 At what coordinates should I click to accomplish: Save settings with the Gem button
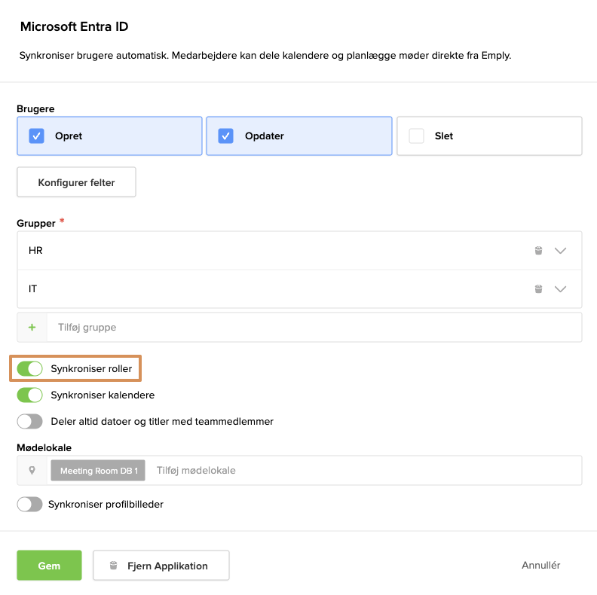pyautogui.click(x=49, y=566)
